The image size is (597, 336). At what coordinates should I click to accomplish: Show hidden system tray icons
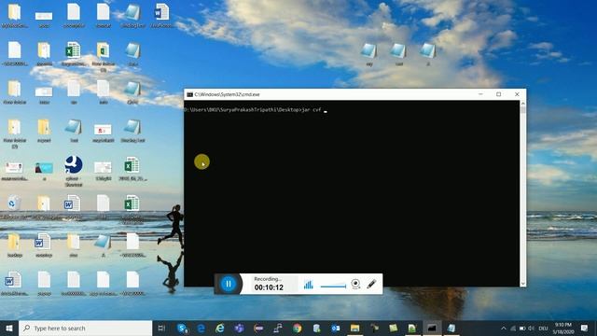click(504, 329)
